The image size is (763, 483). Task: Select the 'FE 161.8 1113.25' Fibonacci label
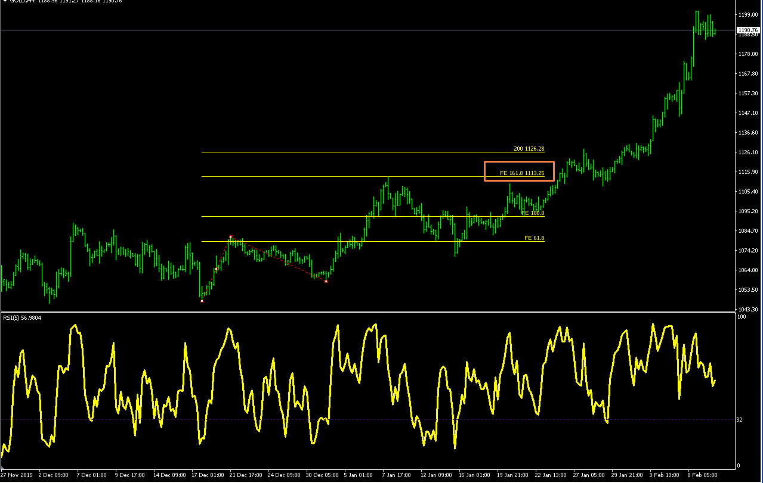pyautogui.click(x=522, y=173)
